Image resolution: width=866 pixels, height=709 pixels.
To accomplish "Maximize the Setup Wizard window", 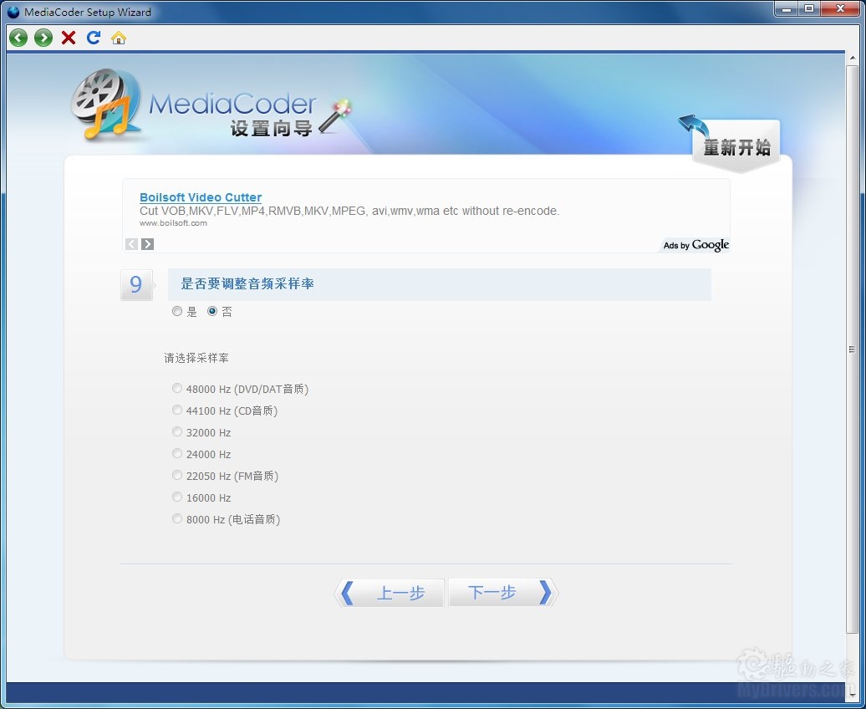I will [x=809, y=9].
